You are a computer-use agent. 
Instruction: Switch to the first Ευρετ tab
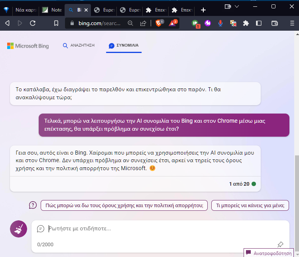coord(104,10)
